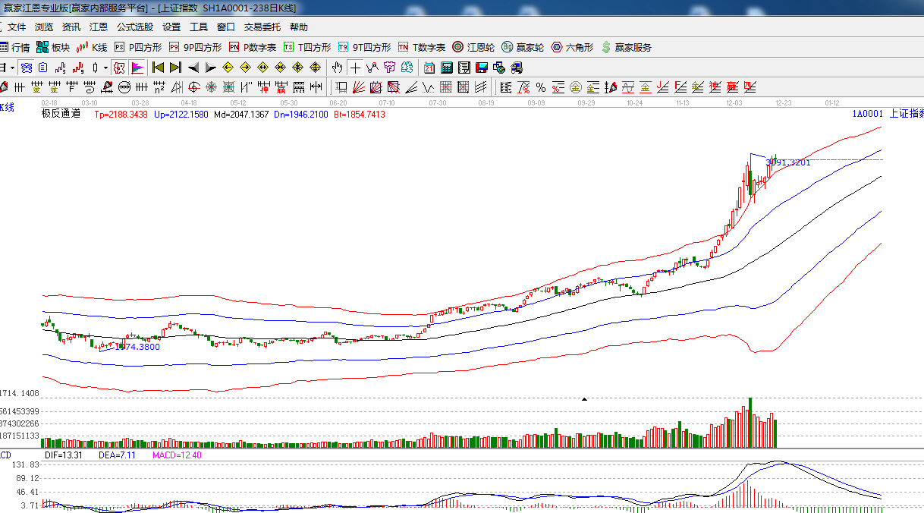
Task: Jump to first bar with skip-start arrow
Action: click(158, 68)
